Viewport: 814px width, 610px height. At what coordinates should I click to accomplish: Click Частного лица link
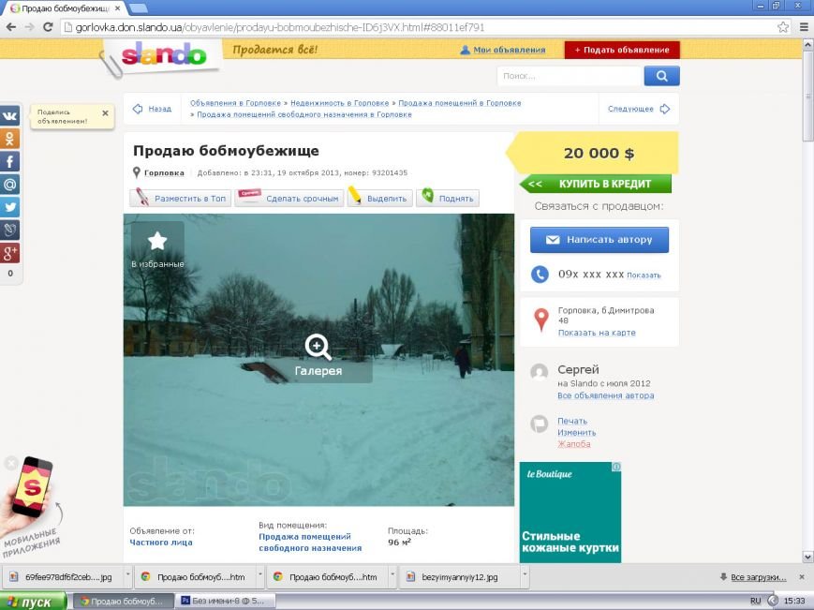pos(161,542)
